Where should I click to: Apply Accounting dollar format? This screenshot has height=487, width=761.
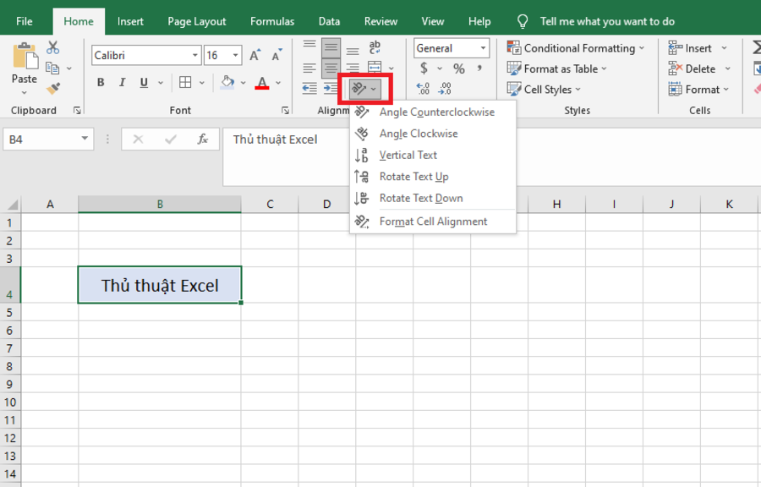tap(424, 68)
